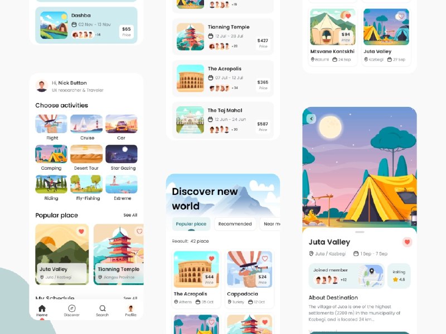Toggle the heart on the Cappadocia card
The height and width of the screenshot is (334, 446).
pyautogui.click(x=265, y=258)
